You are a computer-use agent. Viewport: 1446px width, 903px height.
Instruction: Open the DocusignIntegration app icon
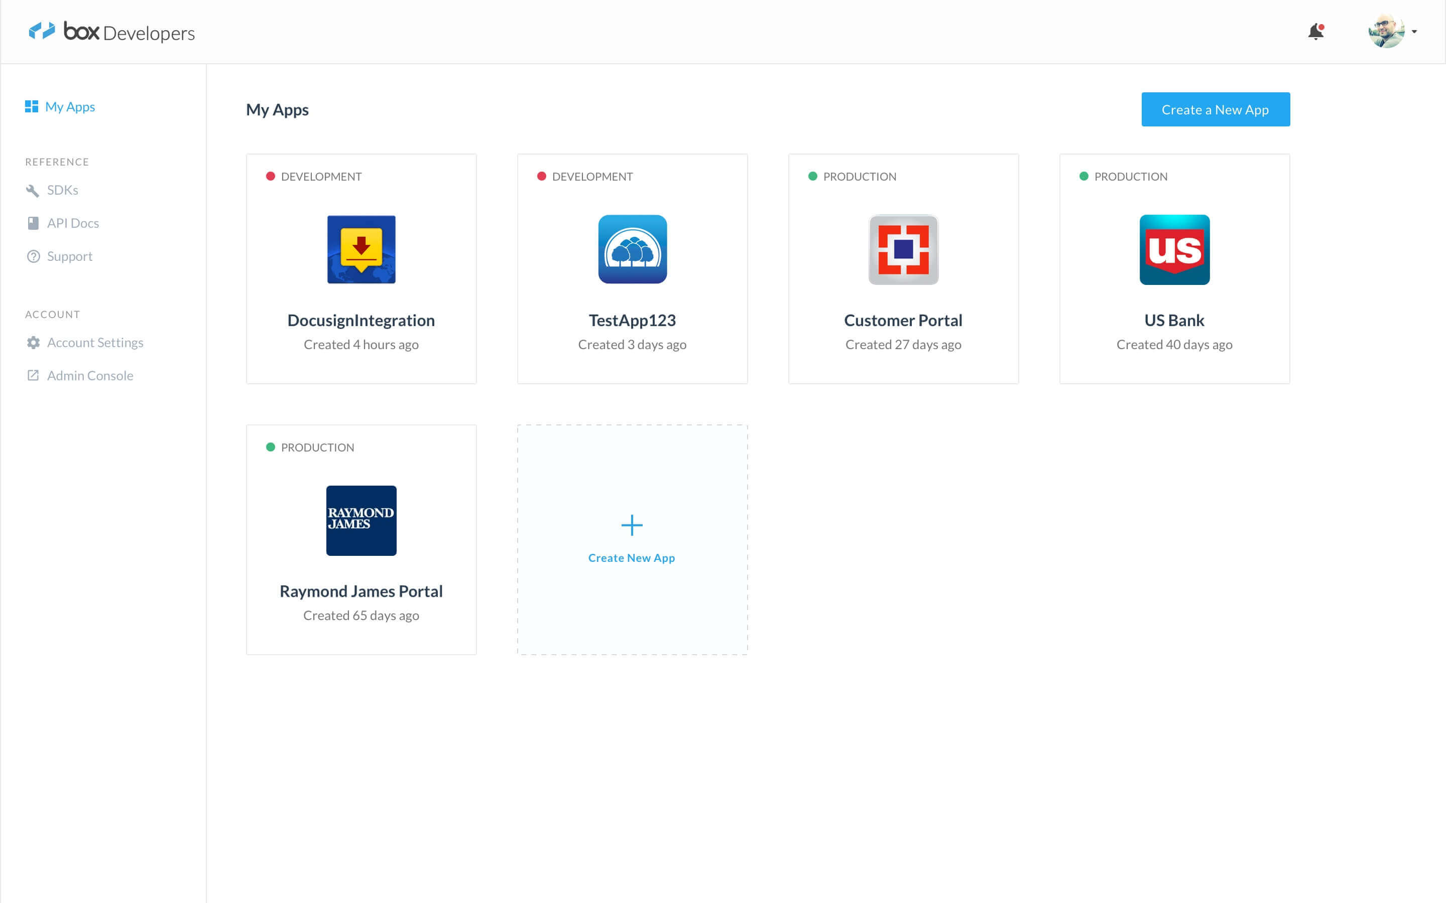[361, 250]
